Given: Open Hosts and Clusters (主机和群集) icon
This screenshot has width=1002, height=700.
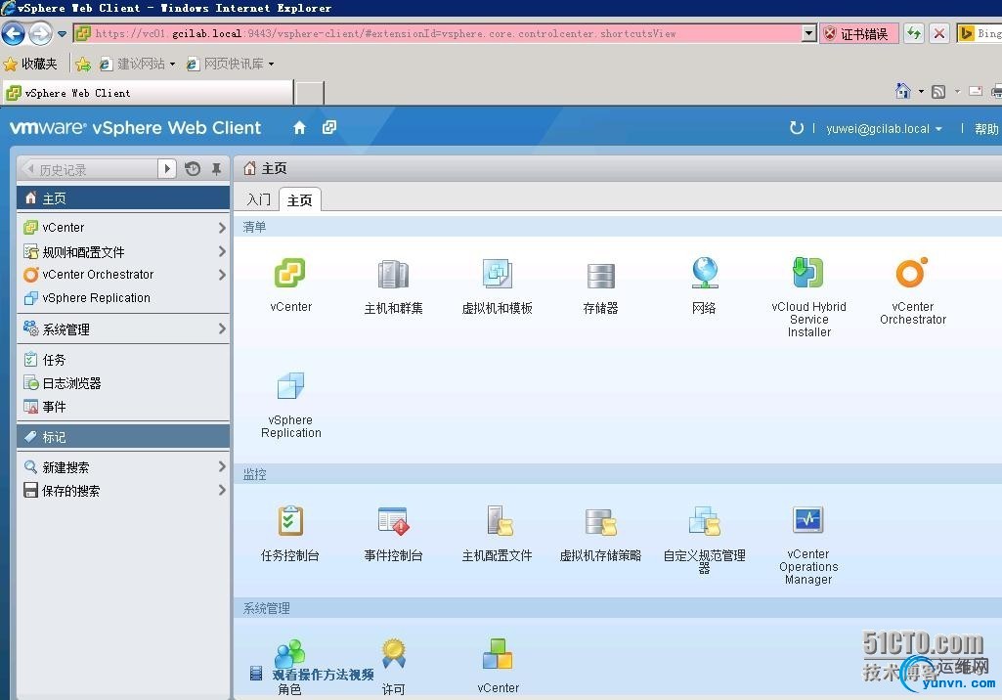Looking at the screenshot, I should pos(393,275).
